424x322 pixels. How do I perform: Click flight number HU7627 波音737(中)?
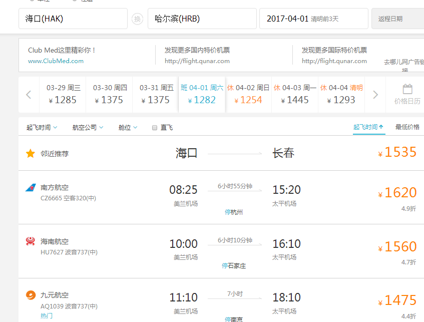69,252
